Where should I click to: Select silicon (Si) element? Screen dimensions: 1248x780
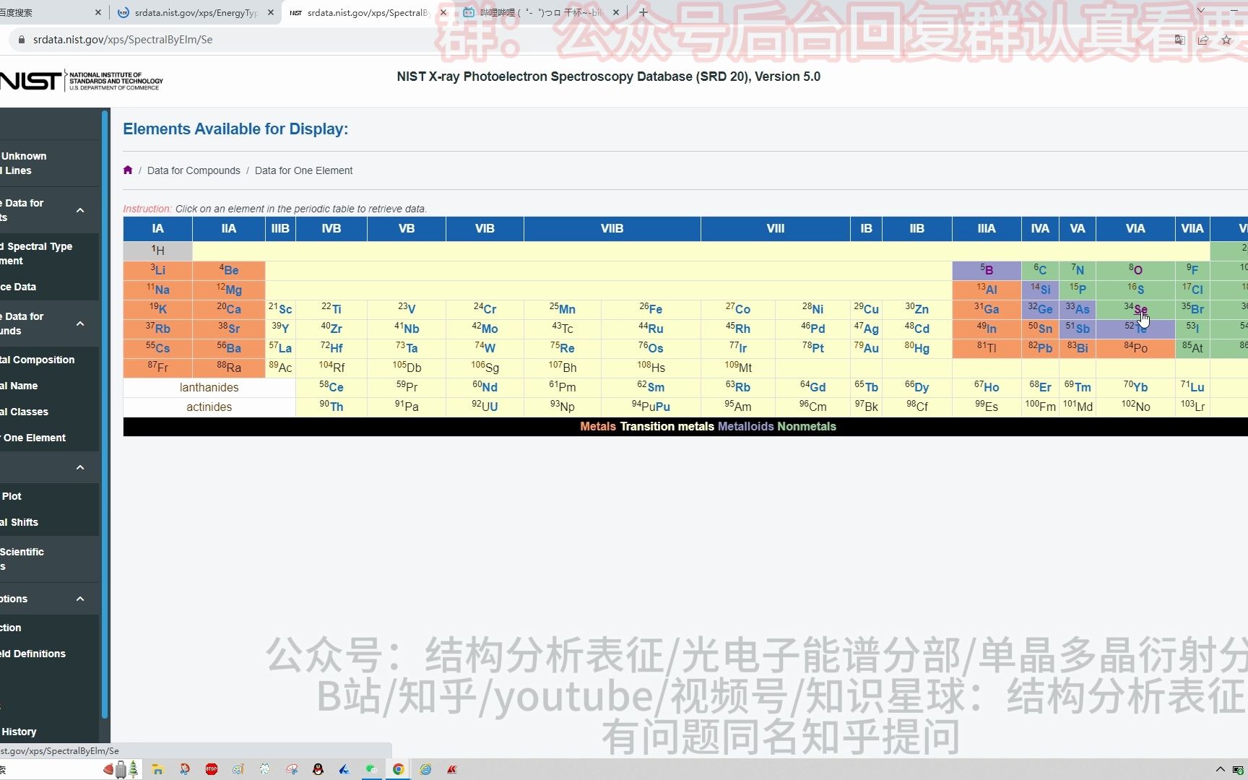[1040, 289]
